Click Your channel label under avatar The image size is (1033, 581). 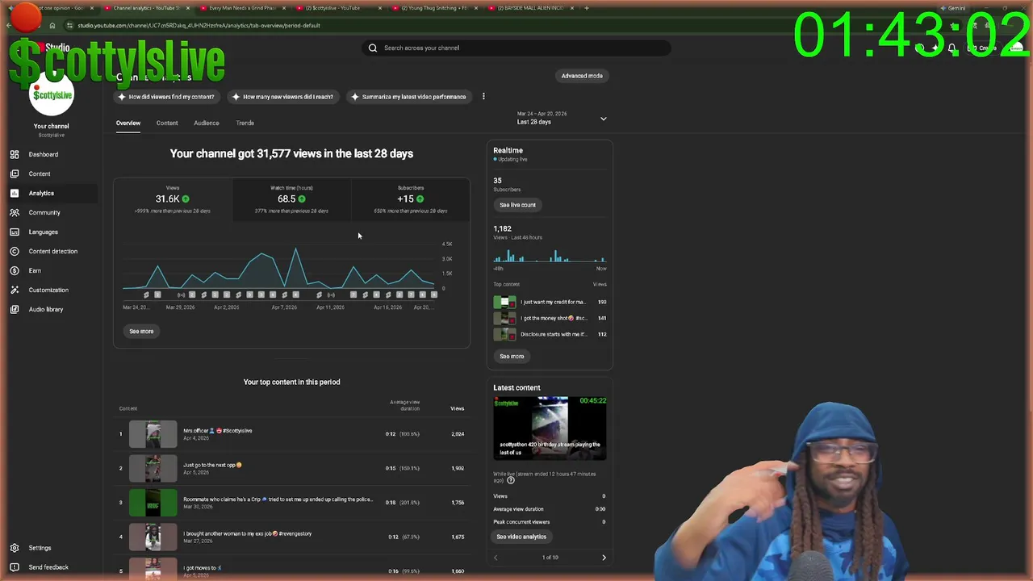pyautogui.click(x=52, y=126)
